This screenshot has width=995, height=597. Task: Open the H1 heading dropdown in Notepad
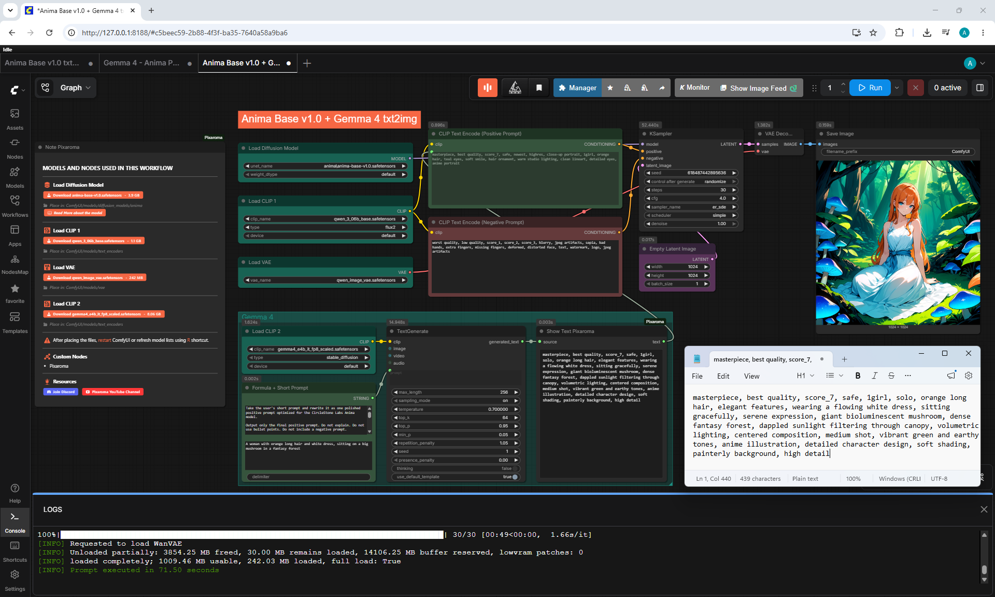pyautogui.click(x=805, y=376)
